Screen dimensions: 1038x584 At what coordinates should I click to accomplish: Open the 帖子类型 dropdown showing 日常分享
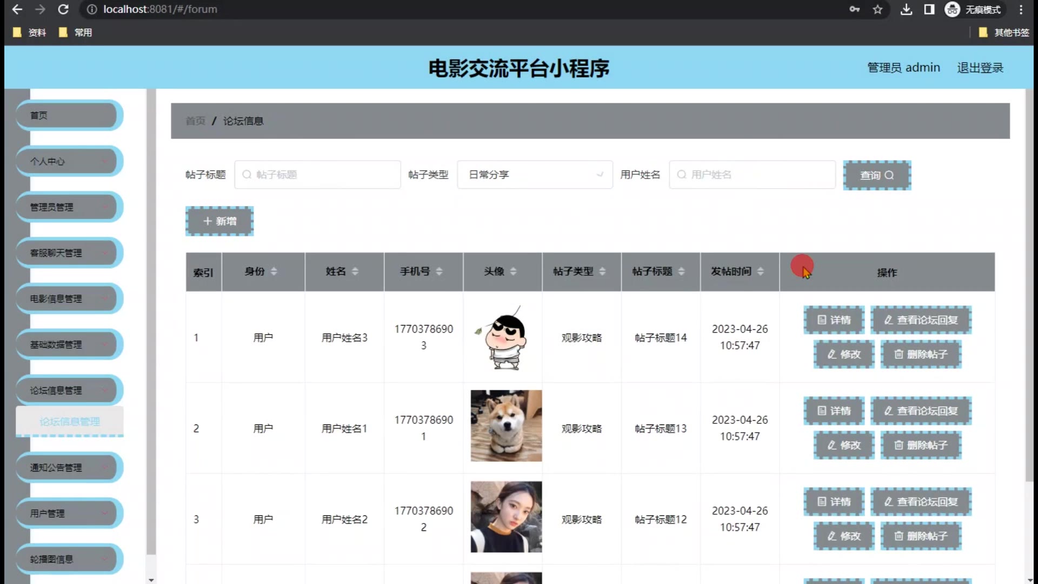(x=535, y=175)
